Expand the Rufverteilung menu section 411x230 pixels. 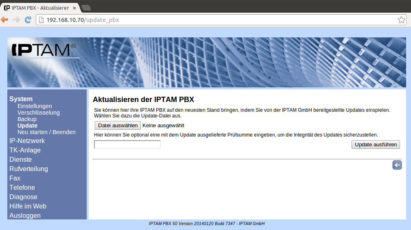pos(28,169)
